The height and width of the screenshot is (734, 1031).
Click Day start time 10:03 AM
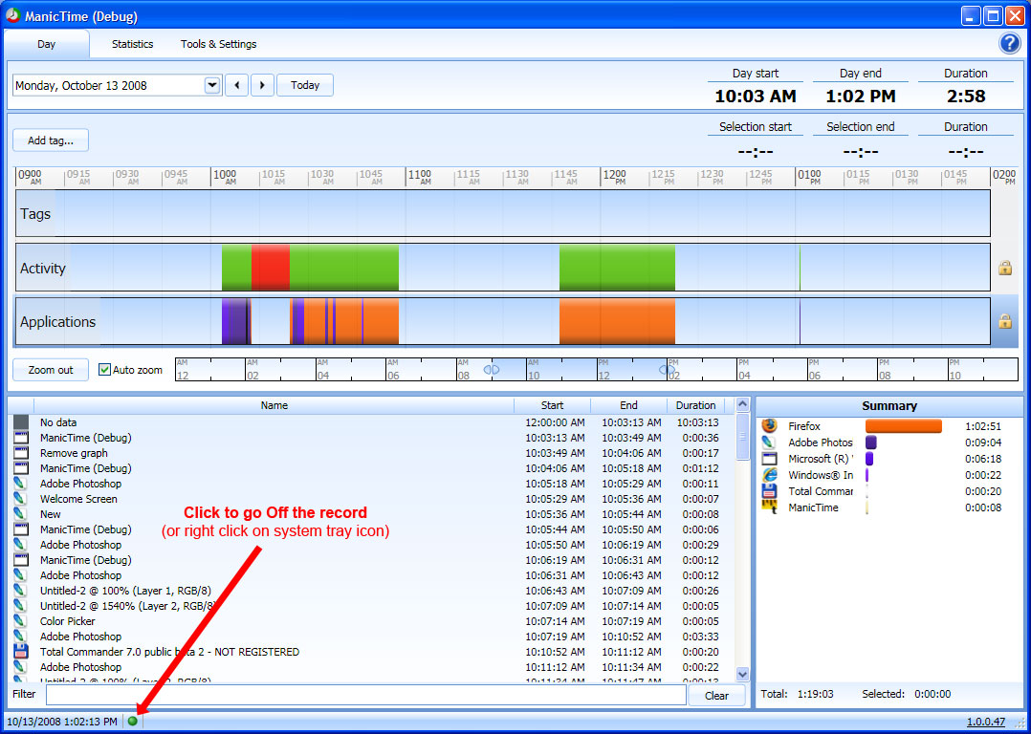point(756,96)
